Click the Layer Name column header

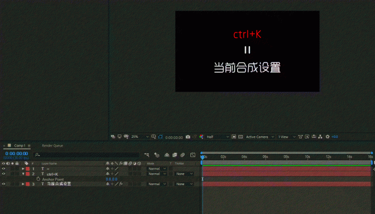(49, 164)
